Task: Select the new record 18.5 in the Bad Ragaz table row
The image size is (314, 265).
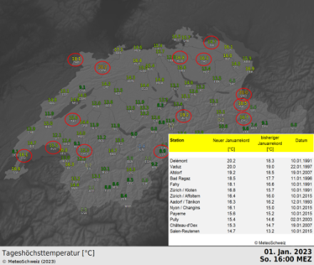Action: pos(231,179)
